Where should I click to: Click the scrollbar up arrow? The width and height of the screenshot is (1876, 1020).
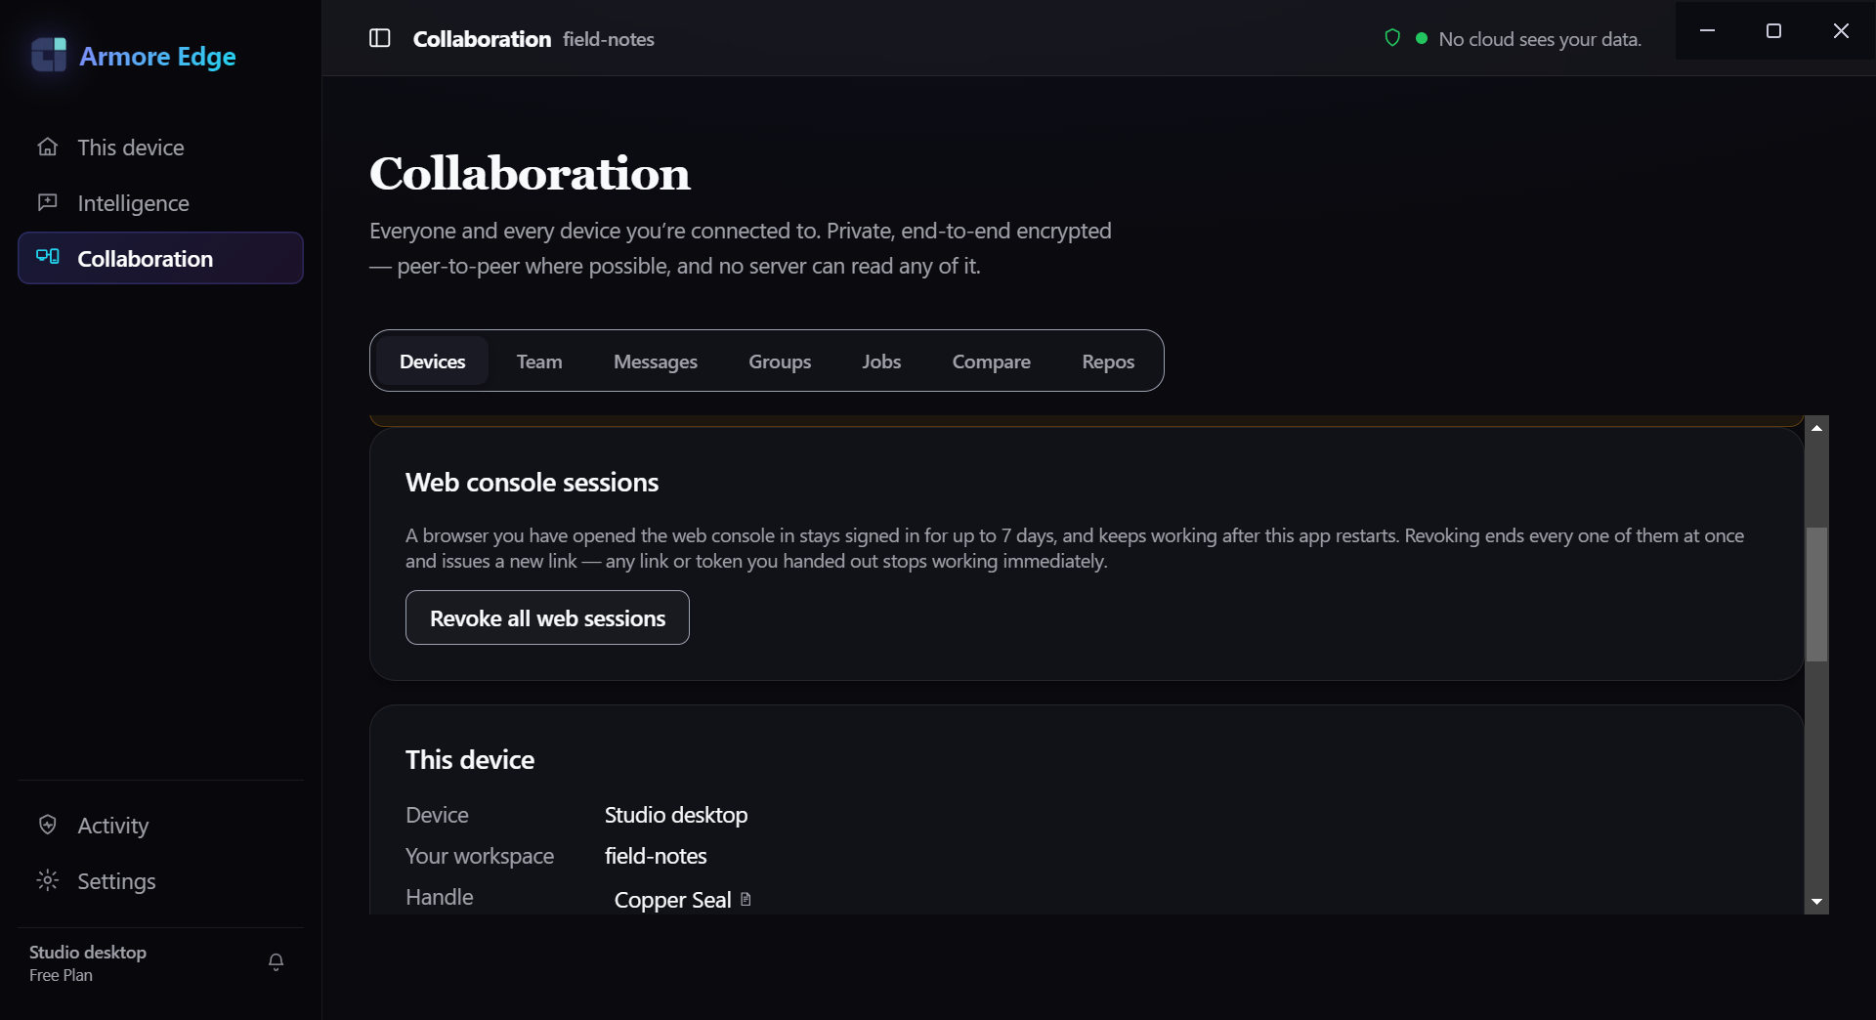[x=1816, y=428]
